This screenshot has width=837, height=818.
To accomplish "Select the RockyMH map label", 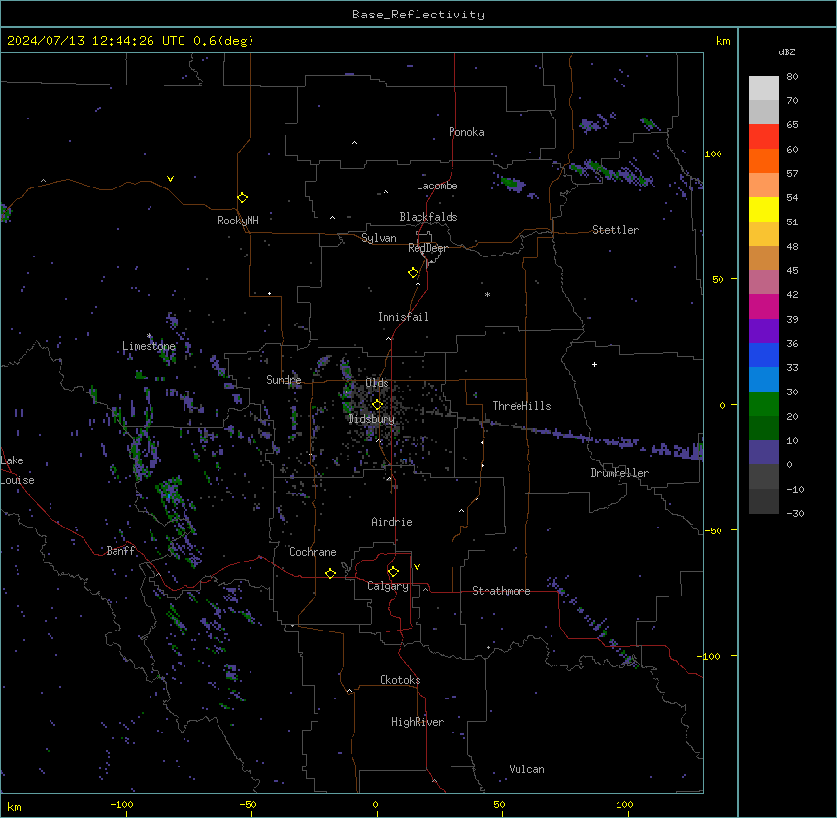I will point(238,221).
